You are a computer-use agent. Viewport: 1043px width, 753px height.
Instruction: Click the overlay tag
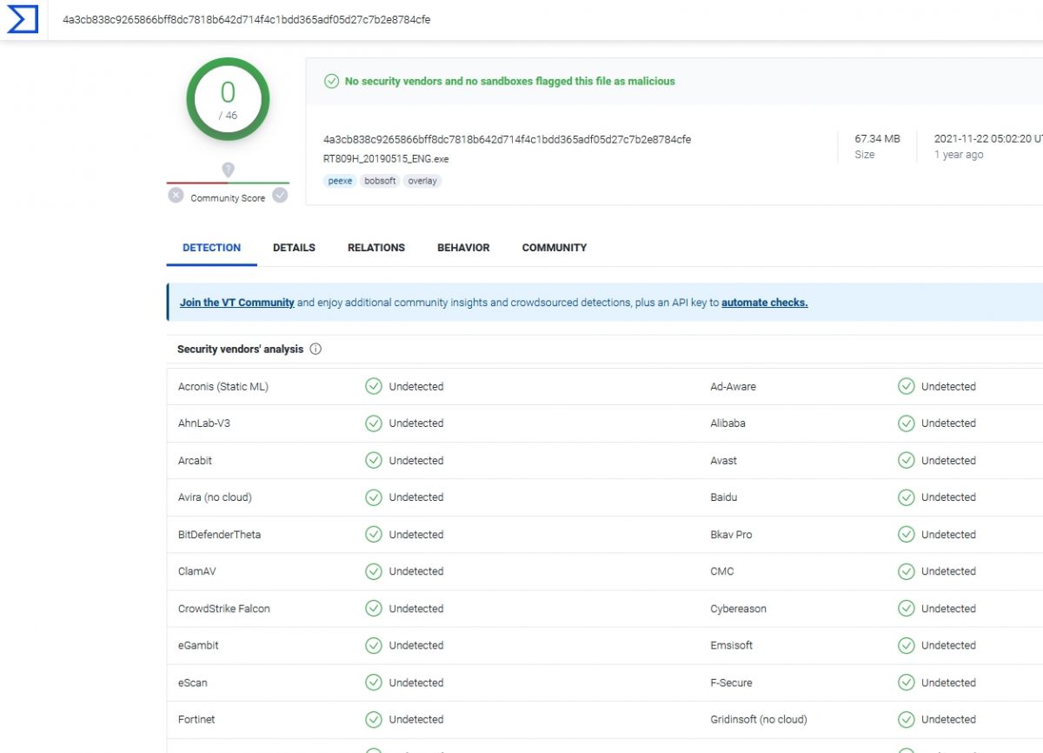[422, 181]
